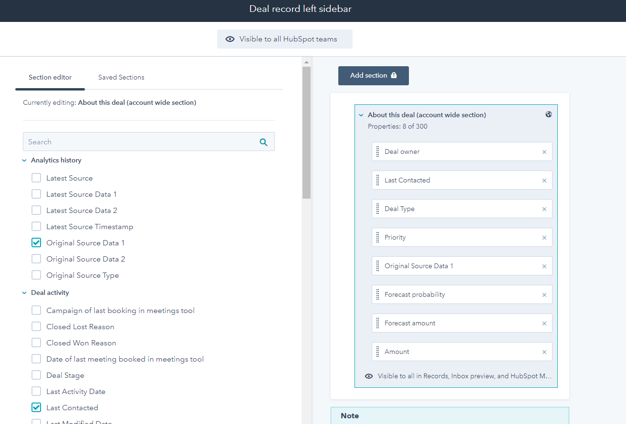Uncheck the Last Contacted checkbox

pos(36,408)
